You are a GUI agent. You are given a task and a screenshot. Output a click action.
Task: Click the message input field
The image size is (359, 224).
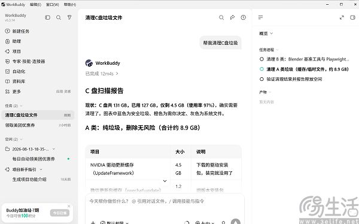coord(165,201)
